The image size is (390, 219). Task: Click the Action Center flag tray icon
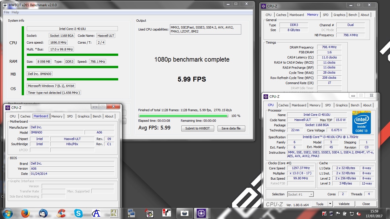tap(337, 213)
